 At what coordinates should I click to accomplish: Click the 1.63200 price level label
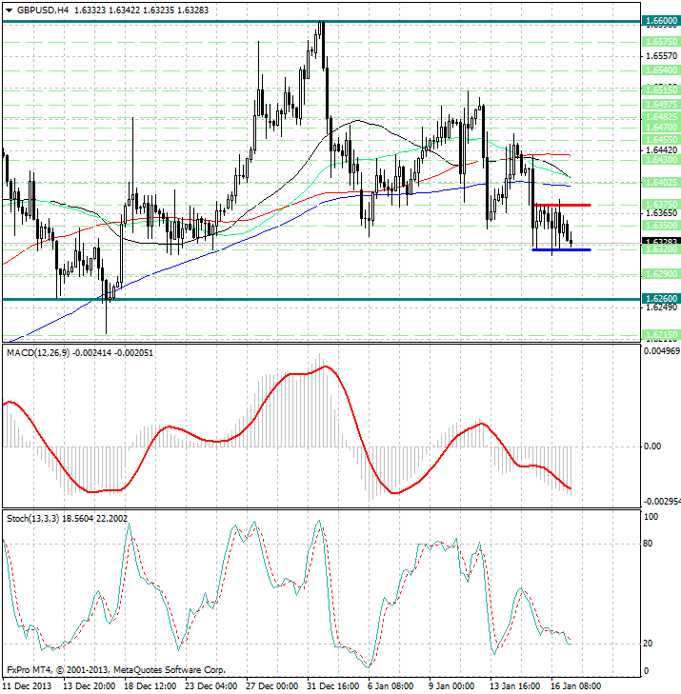[661, 249]
